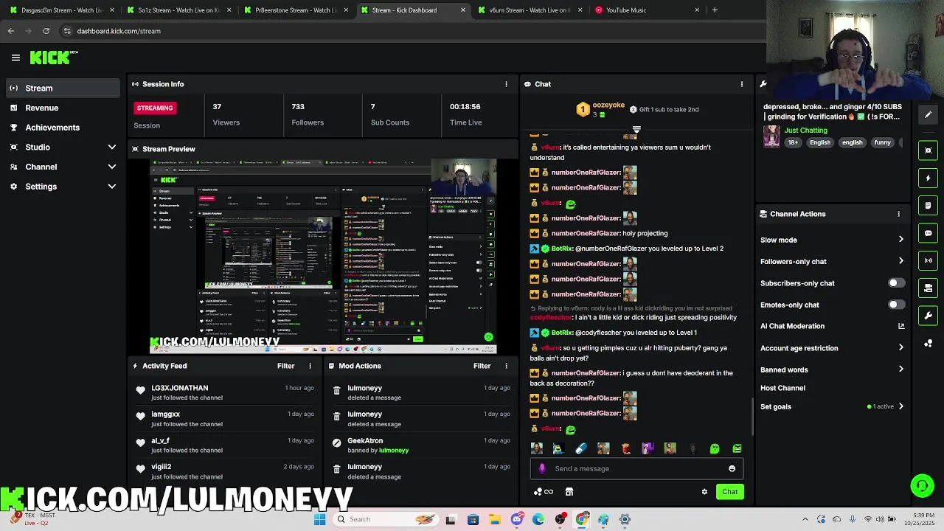The width and height of the screenshot is (944, 531).
Task: Click the funny stream tag
Action: 882,142
